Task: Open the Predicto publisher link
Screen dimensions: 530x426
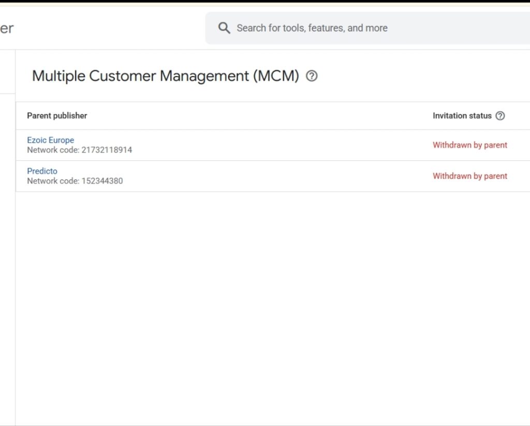Action: point(42,171)
